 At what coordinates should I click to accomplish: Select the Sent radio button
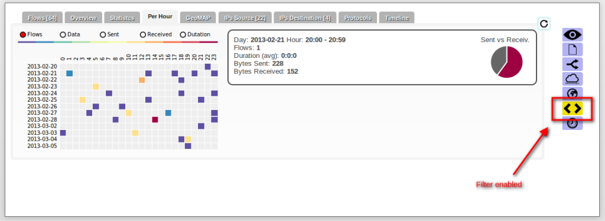coord(103,35)
